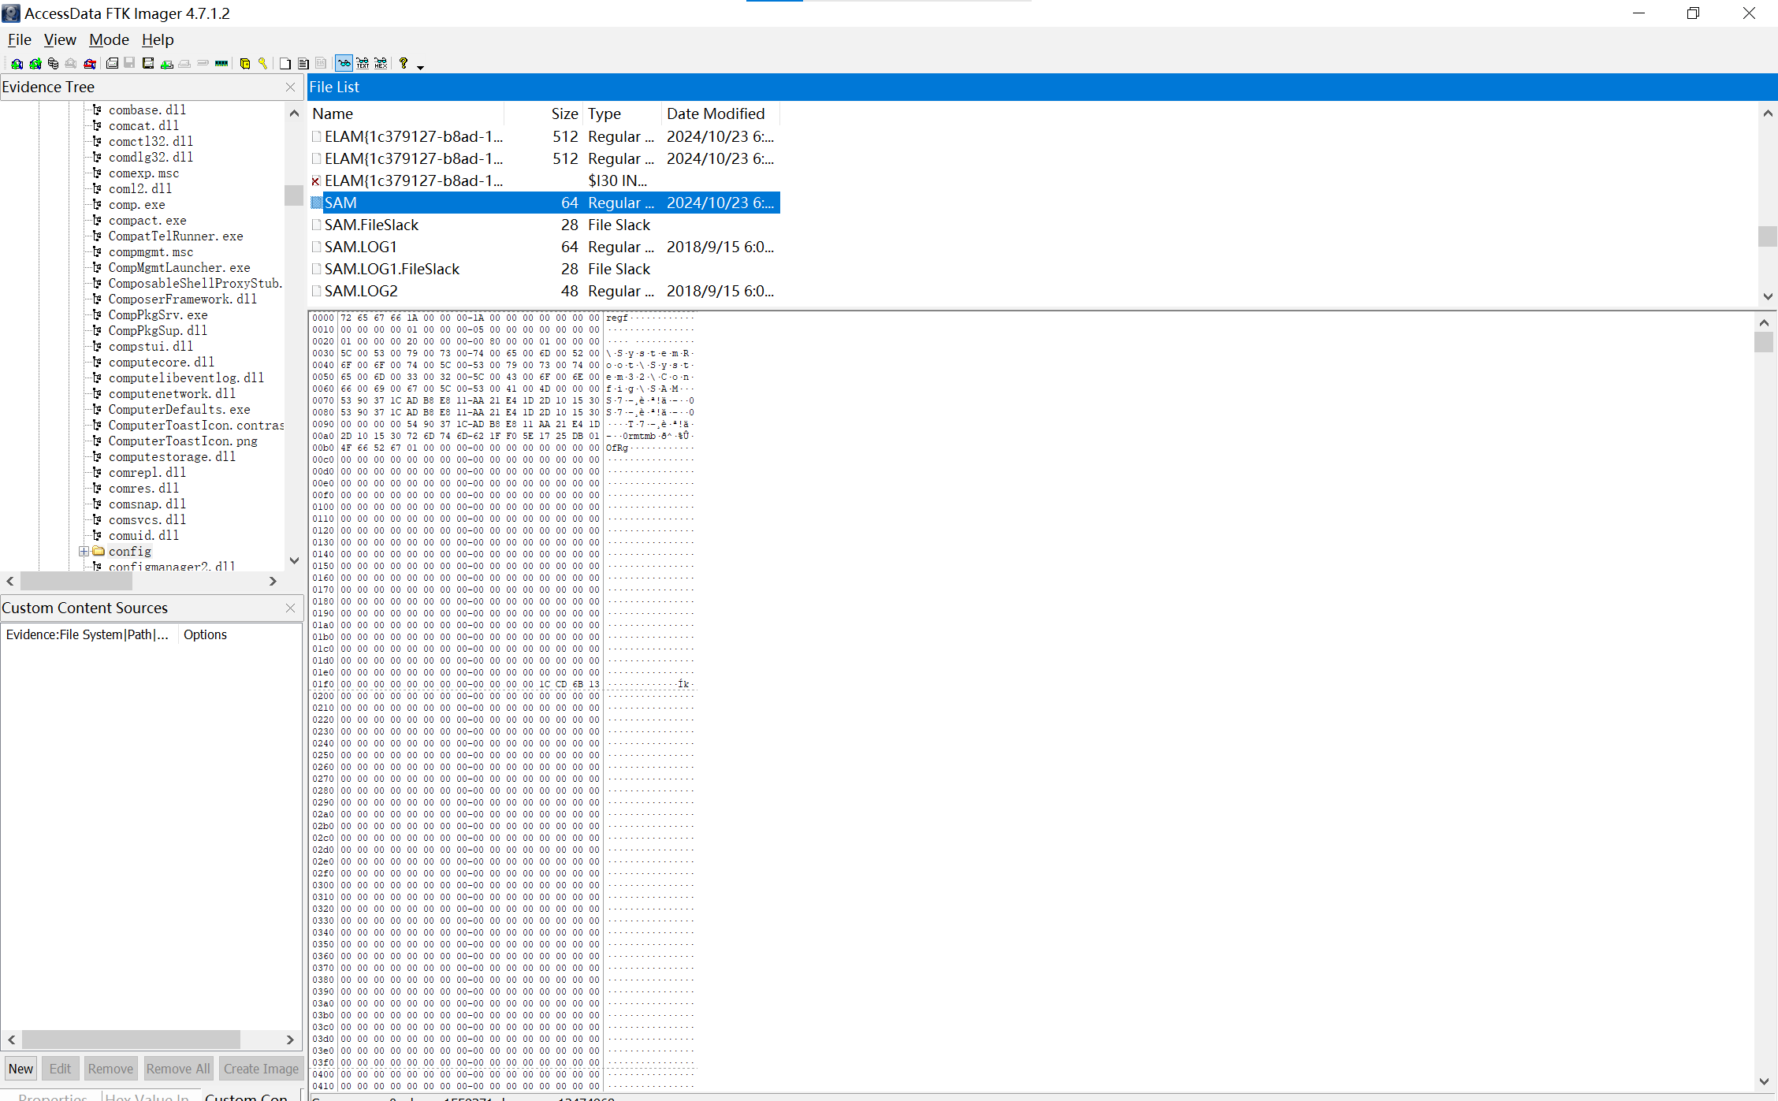1778x1101 pixels.
Task: Select ComputerDefaults.exe in the tree
Action: 179,409
